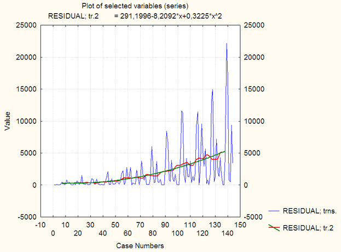The width and height of the screenshot is (341, 252).
Task: Click the x-axis tick label 140
Action: pos(228,233)
